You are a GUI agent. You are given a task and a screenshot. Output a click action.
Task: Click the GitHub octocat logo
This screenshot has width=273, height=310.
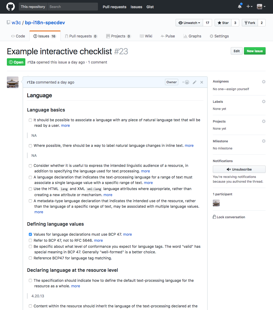point(11,7)
